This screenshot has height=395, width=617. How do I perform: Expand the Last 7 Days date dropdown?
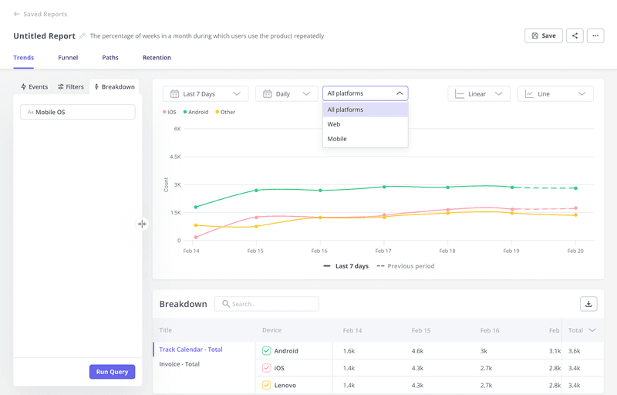[205, 94]
